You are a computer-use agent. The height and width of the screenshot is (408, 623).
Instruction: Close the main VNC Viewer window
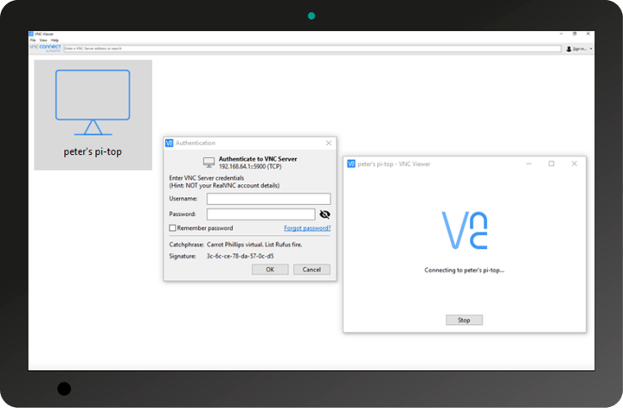pos(588,34)
